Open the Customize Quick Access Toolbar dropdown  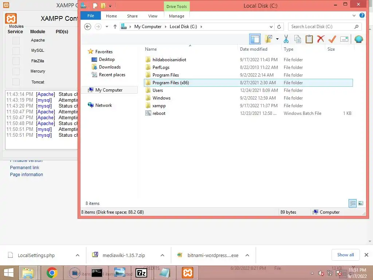pyautogui.click(x=110, y=6)
